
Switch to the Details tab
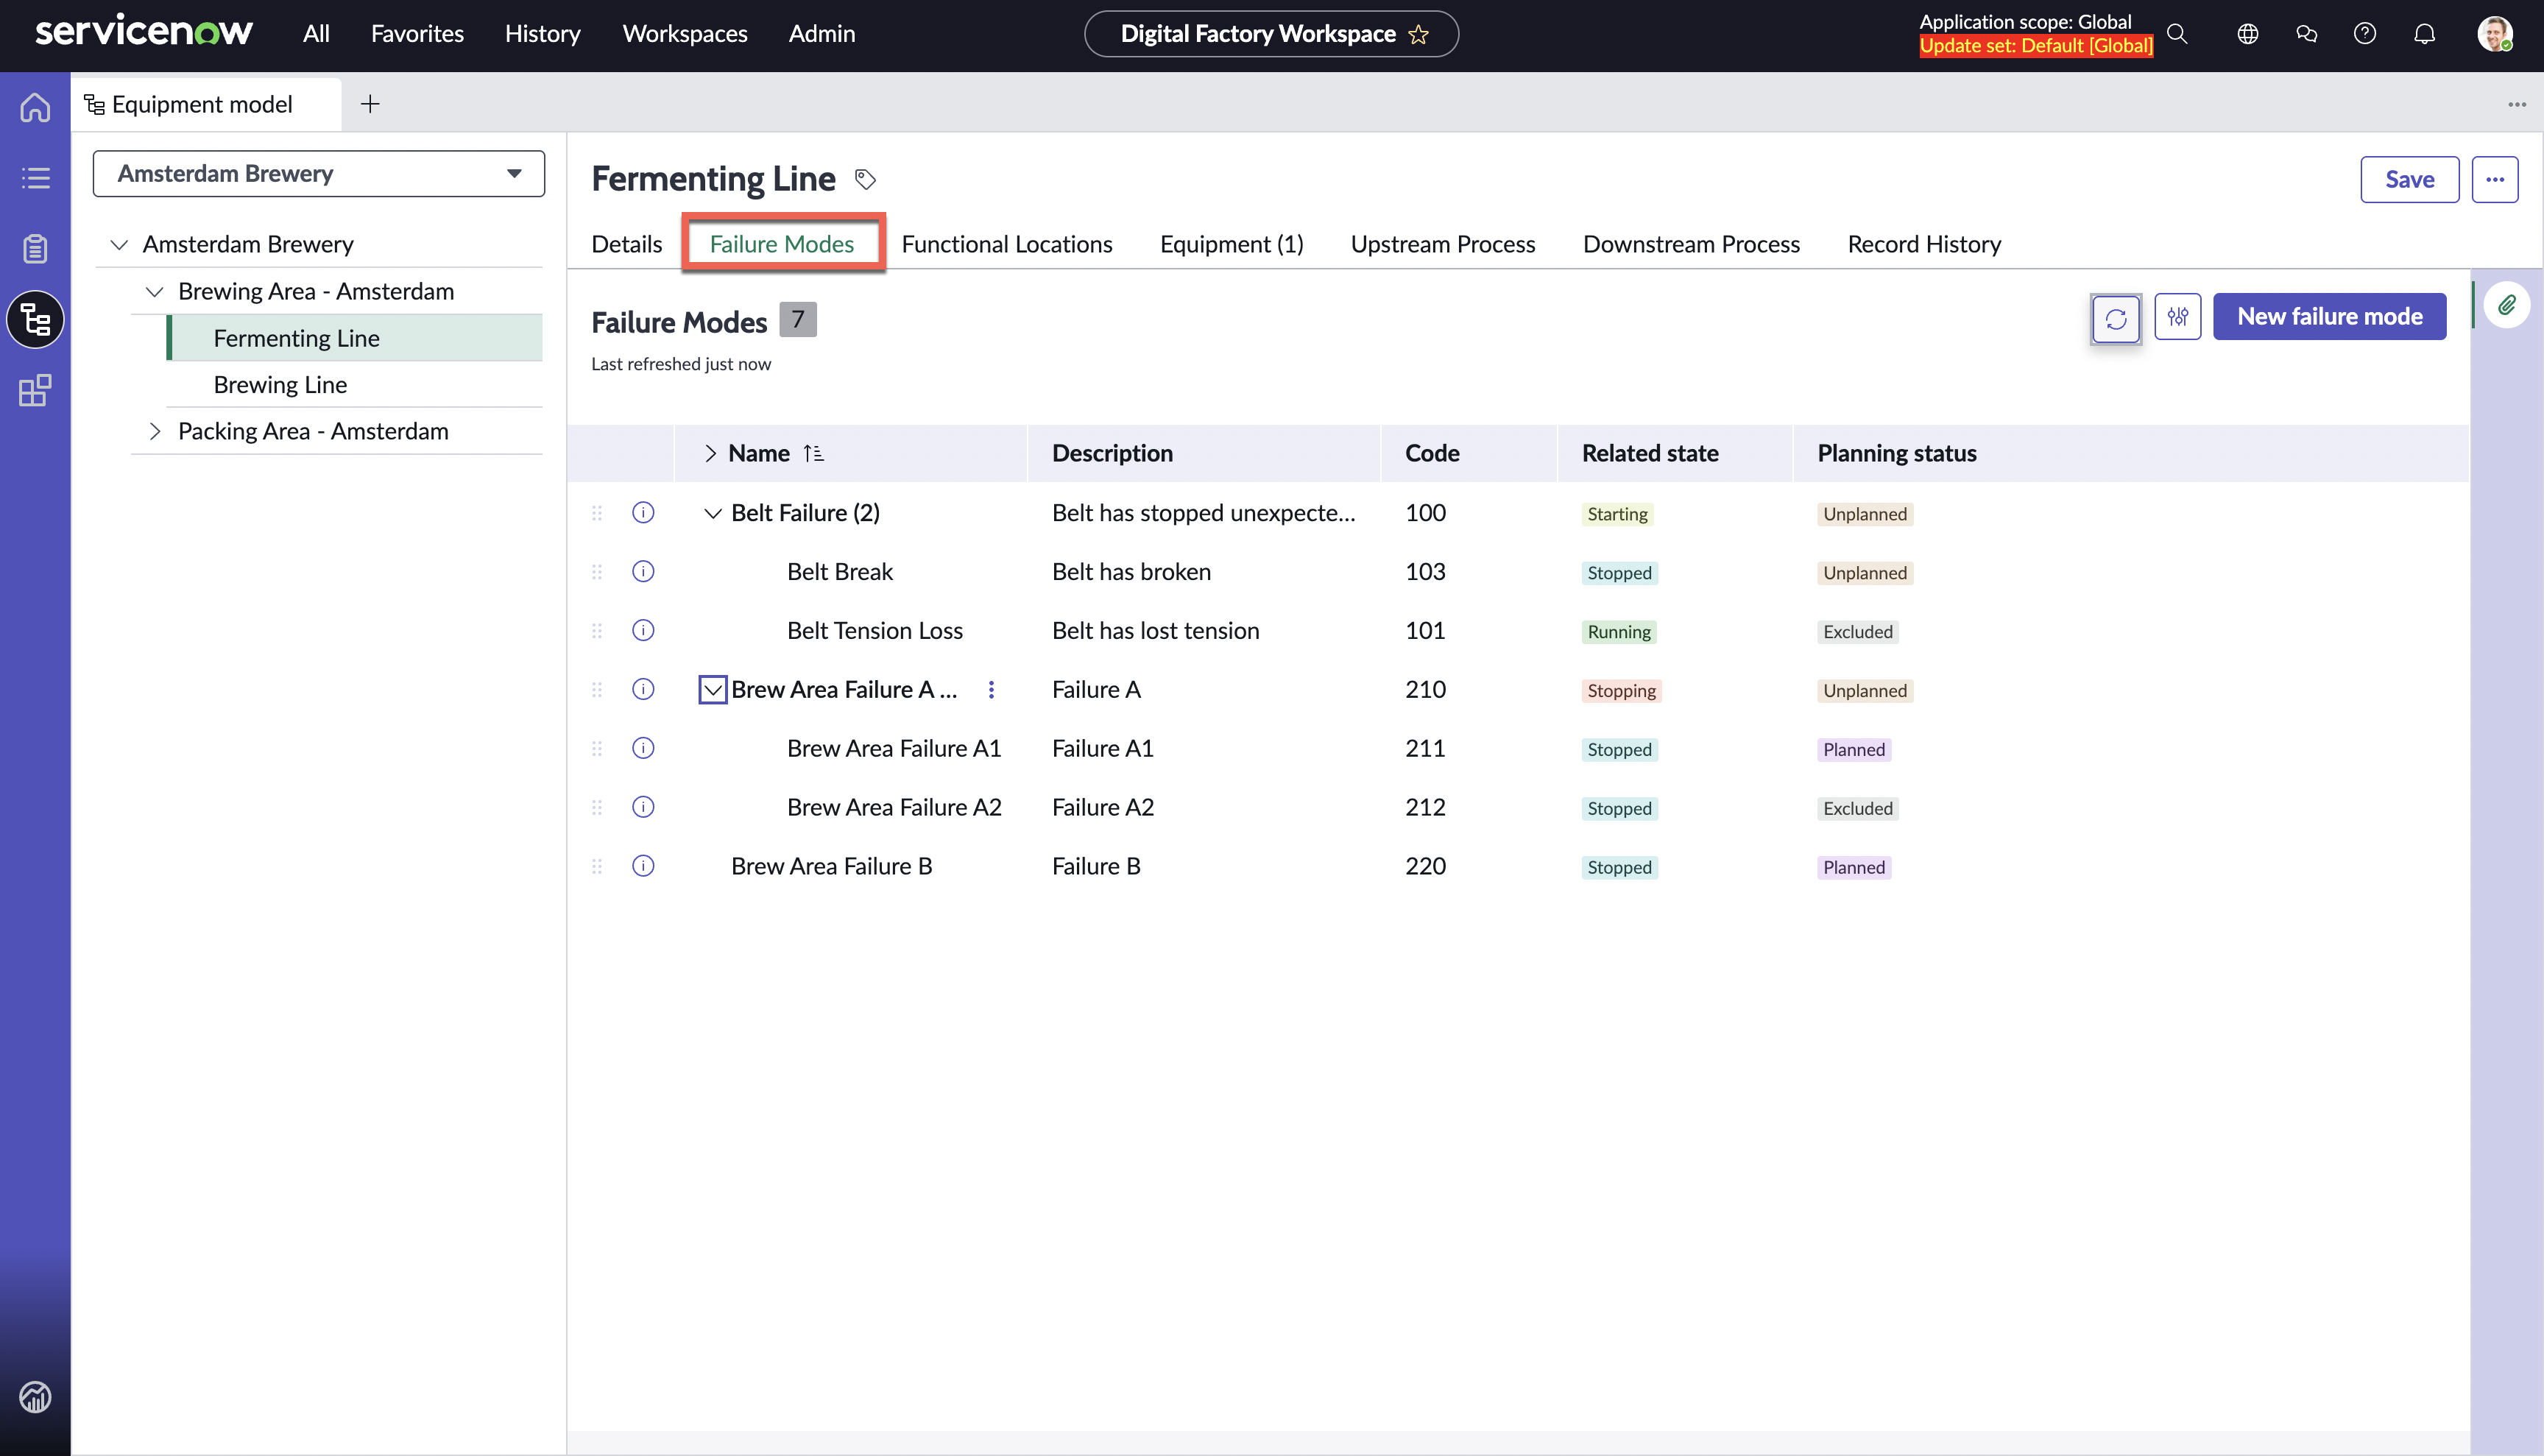point(627,244)
